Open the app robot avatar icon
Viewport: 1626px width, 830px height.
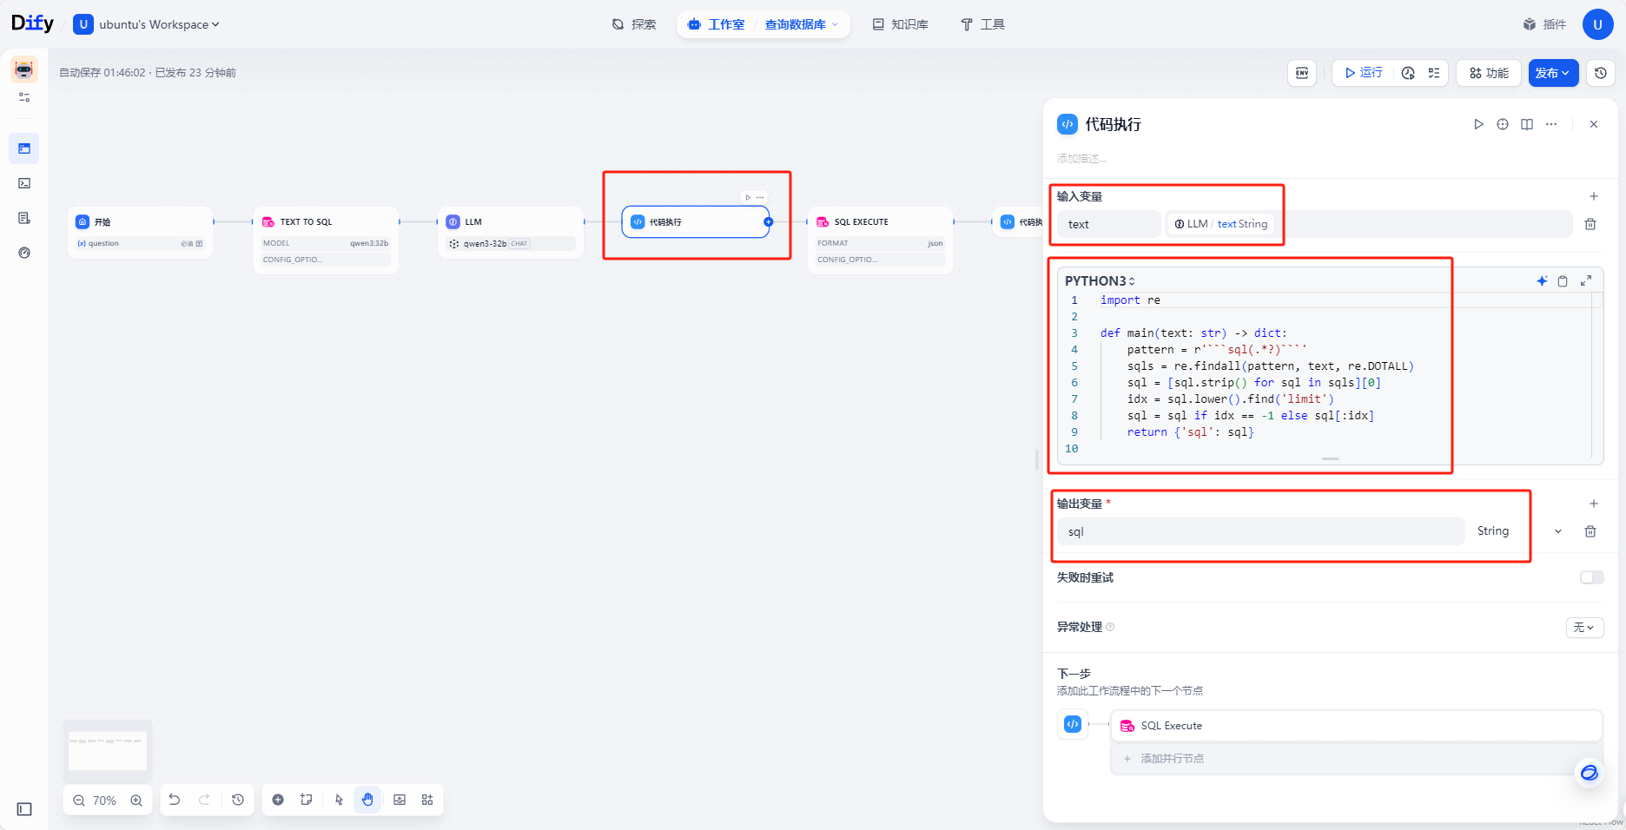click(x=24, y=69)
